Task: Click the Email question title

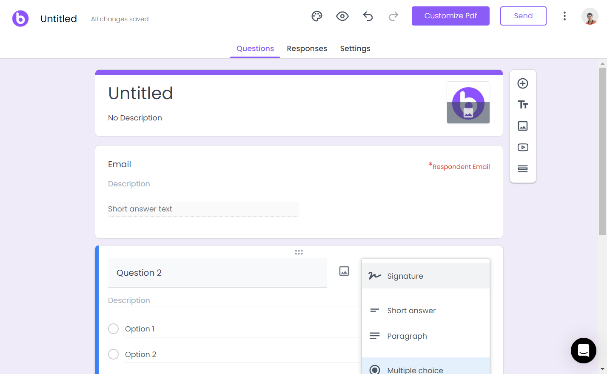Action: [120, 164]
